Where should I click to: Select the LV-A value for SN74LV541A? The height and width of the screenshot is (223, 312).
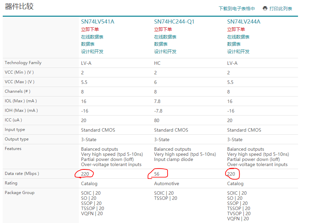86,63
